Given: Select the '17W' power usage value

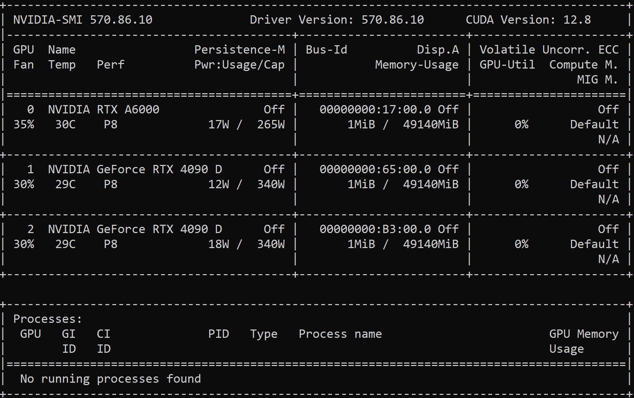Looking at the screenshot, I should [219, 124].
